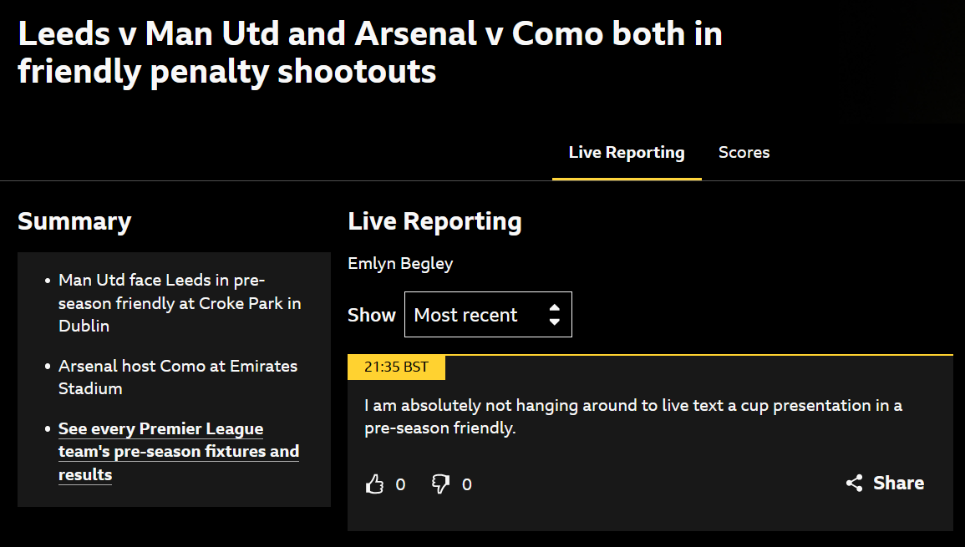Click the 21:35 BST timestamp label
This screenshot has width=965, height=547.
point(396,367)
